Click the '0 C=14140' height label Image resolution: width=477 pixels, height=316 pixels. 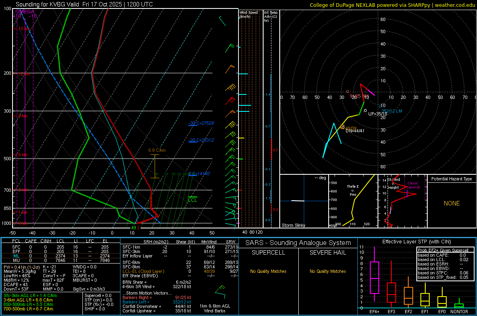(199, 174)
